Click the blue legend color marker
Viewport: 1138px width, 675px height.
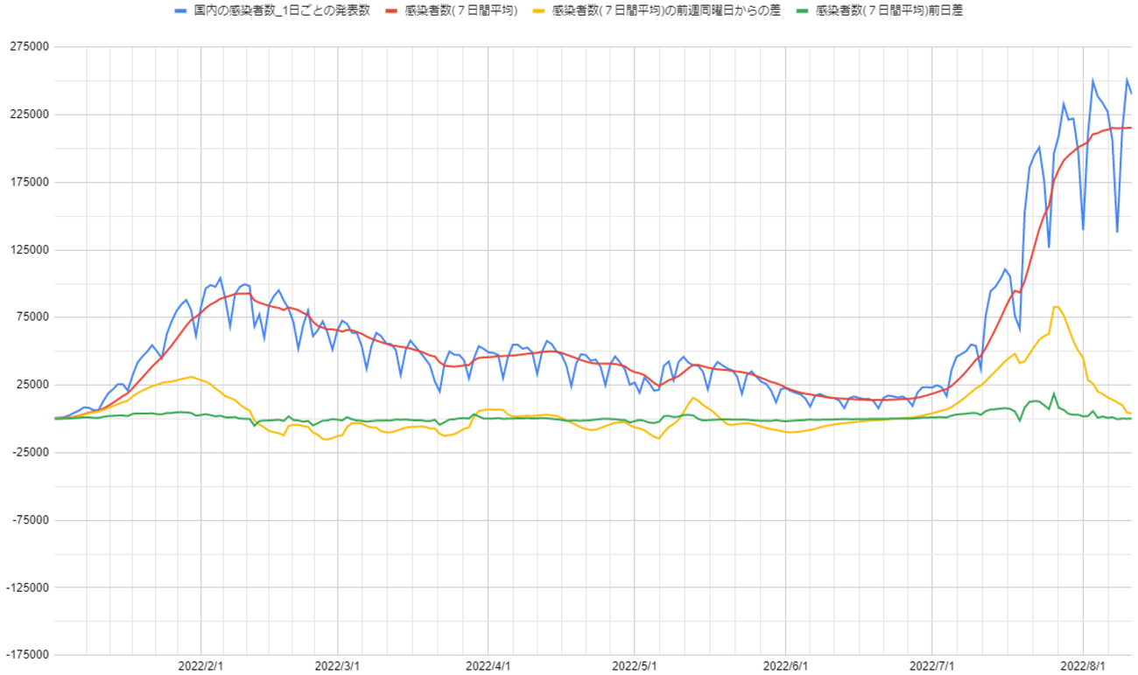click(181, 11)
